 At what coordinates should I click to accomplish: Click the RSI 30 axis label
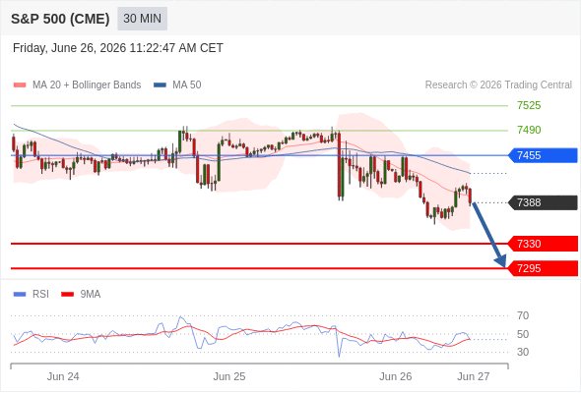523,352
